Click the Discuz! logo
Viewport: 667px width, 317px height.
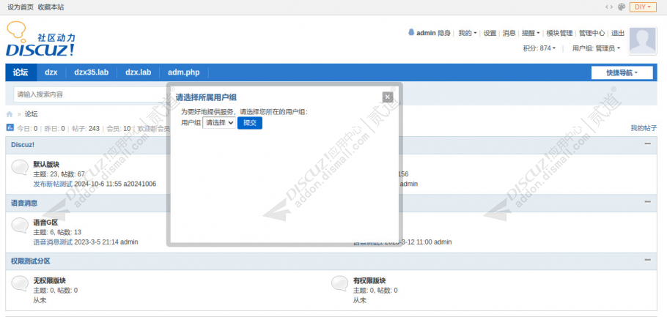[x=41, y=39]
